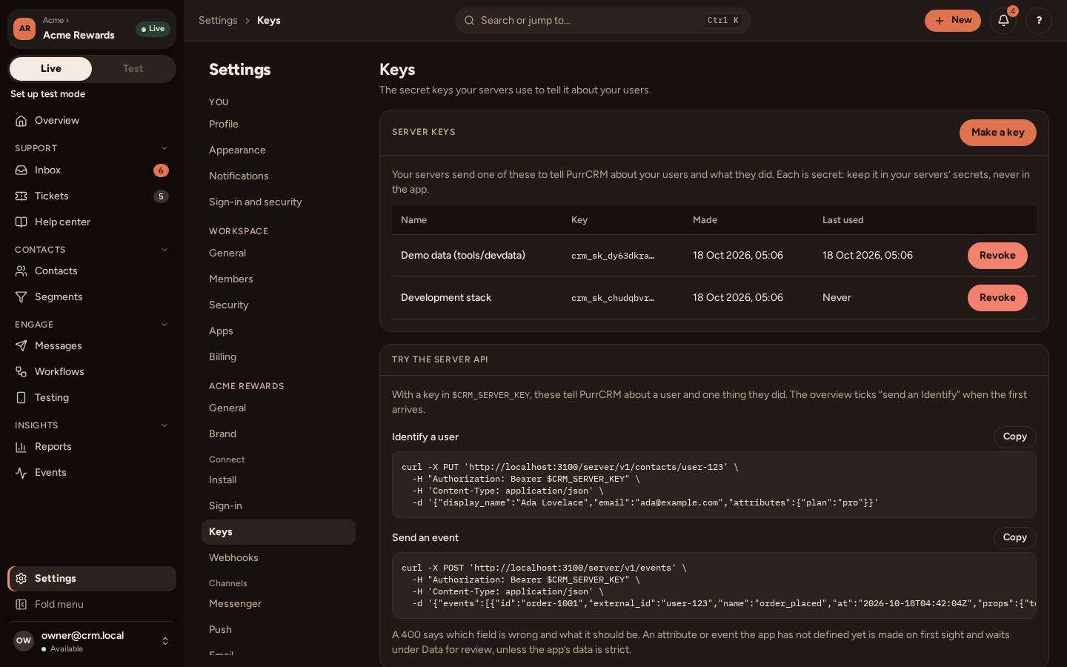Collapse the Contacts section chevron
This screenshot has width=1067, height=667.
[x=164, y=250]
